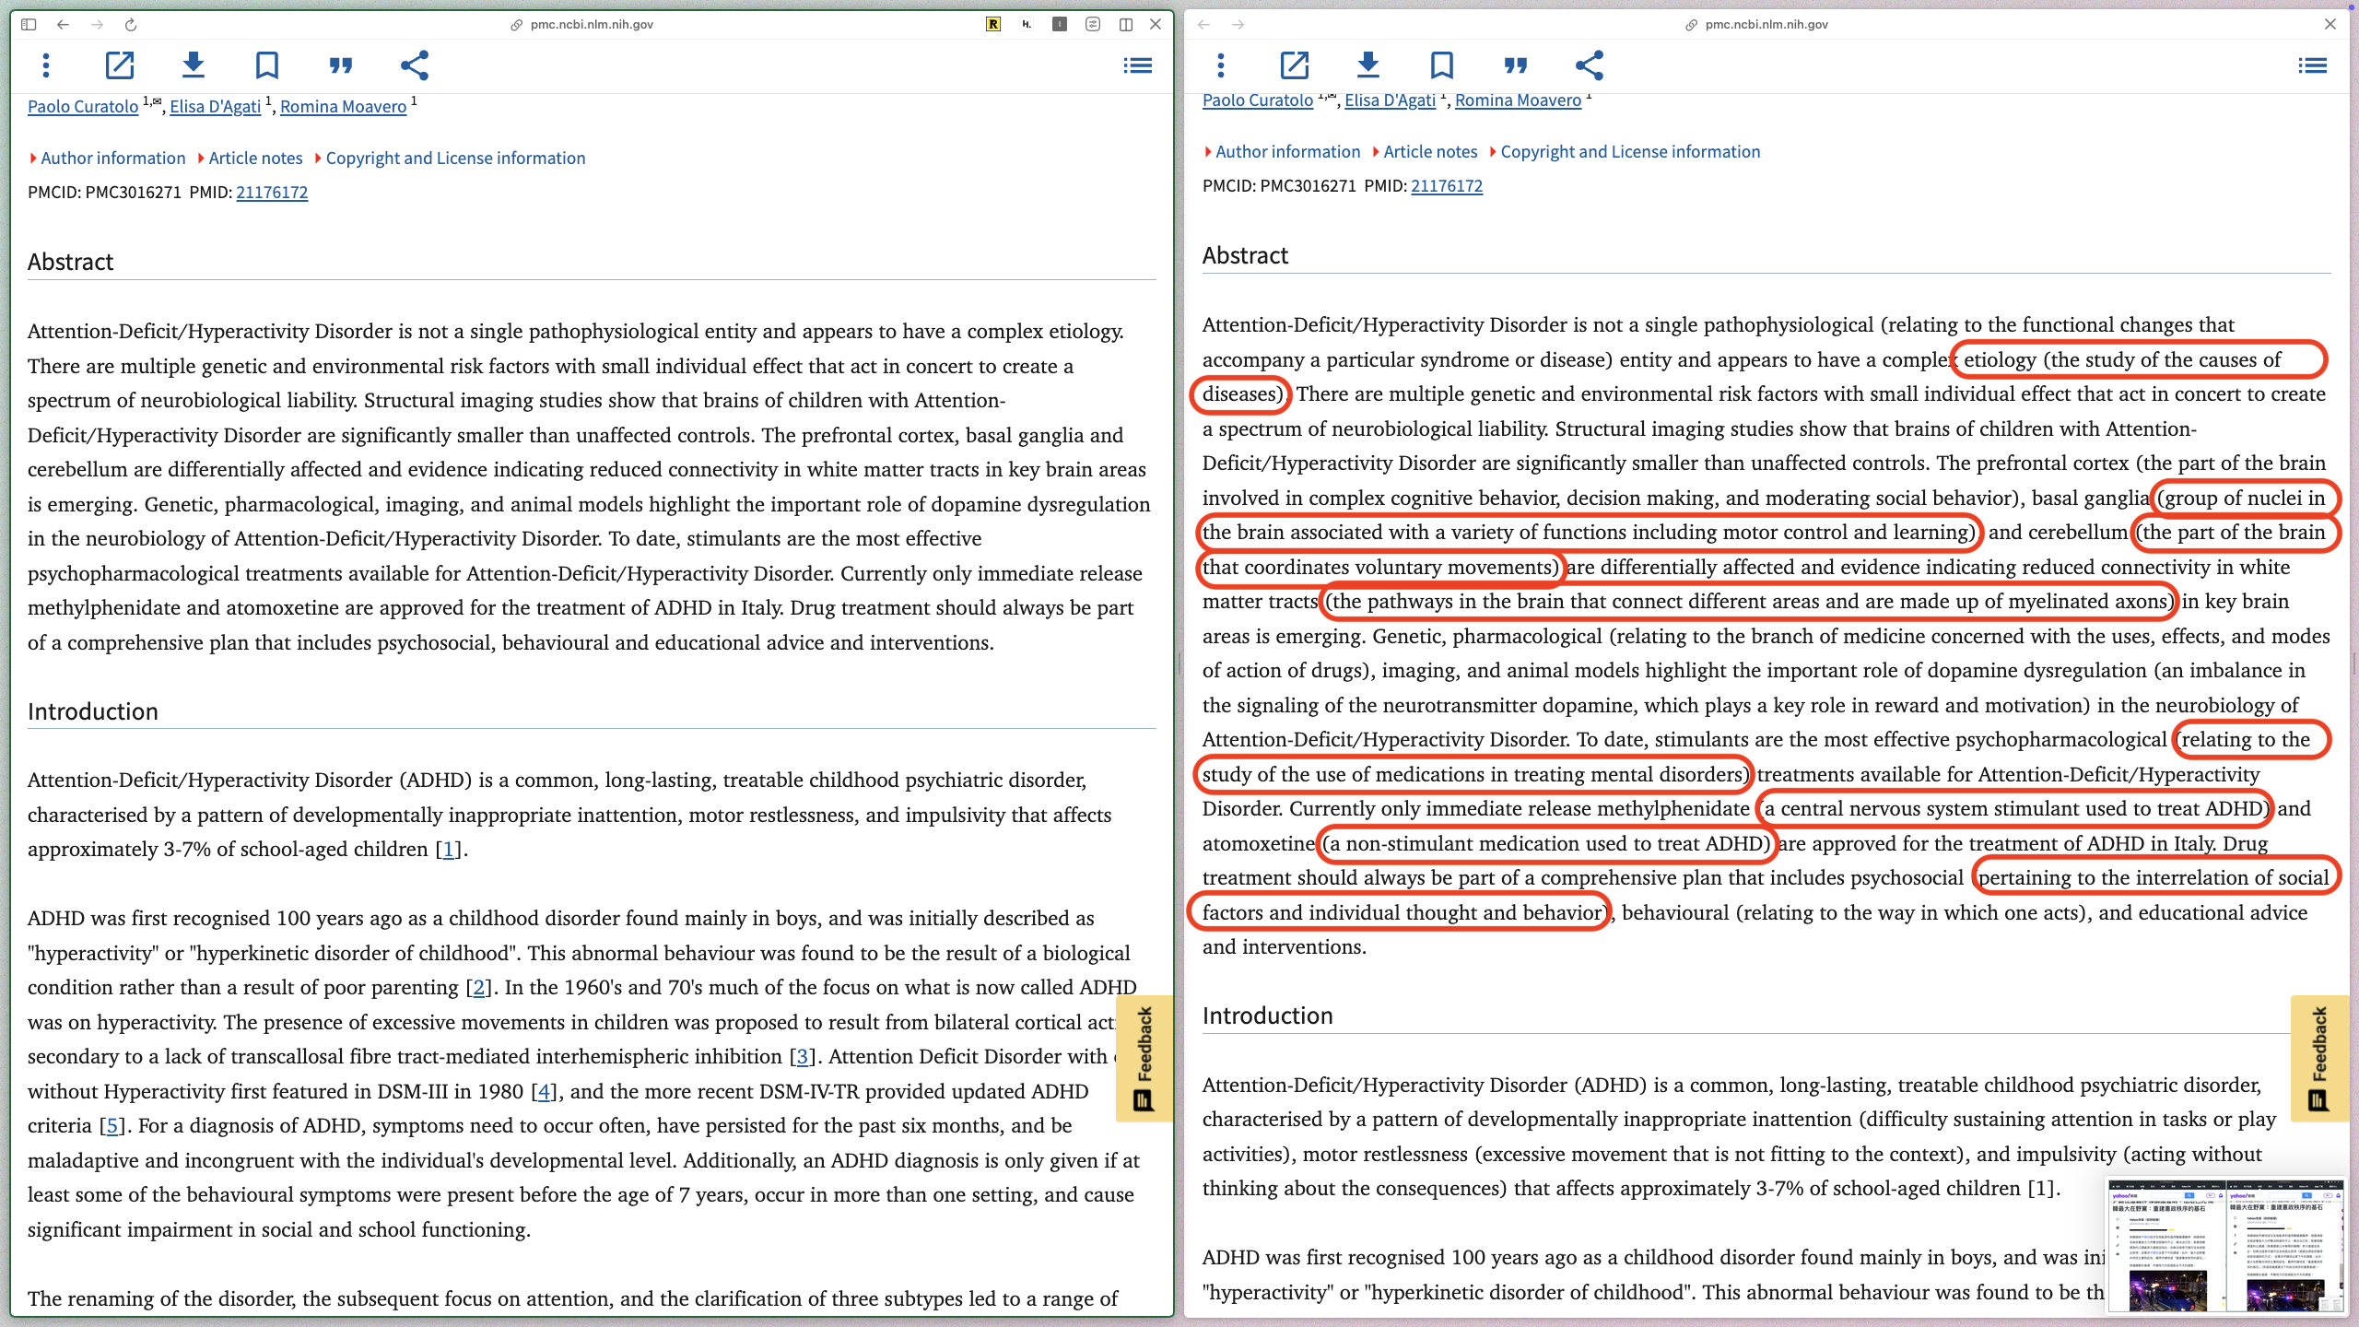Open Romina Moavero author link, right window
The image size is (2359, 1327).
point(1518,100)
